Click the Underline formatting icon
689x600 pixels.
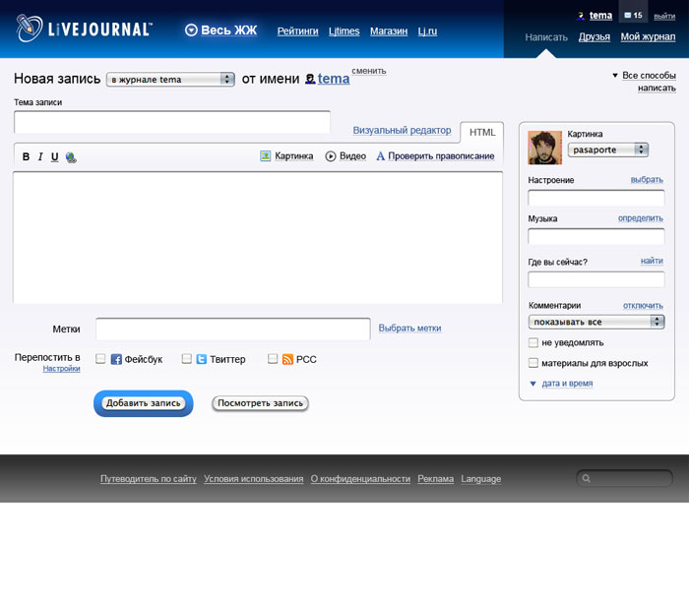point(54,156)
